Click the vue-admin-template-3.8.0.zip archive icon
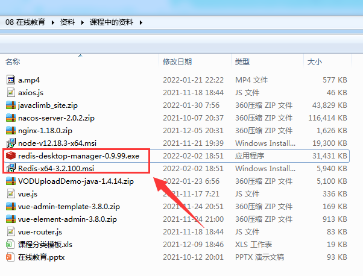Viewport: 363px width, 276px height. coord(11,206)
